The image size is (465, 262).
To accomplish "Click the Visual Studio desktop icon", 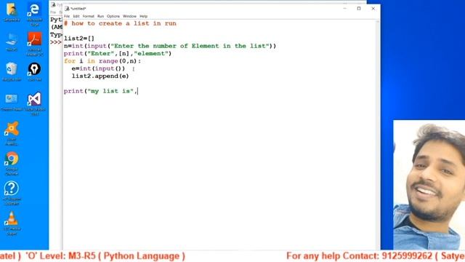I will [35, 103].
